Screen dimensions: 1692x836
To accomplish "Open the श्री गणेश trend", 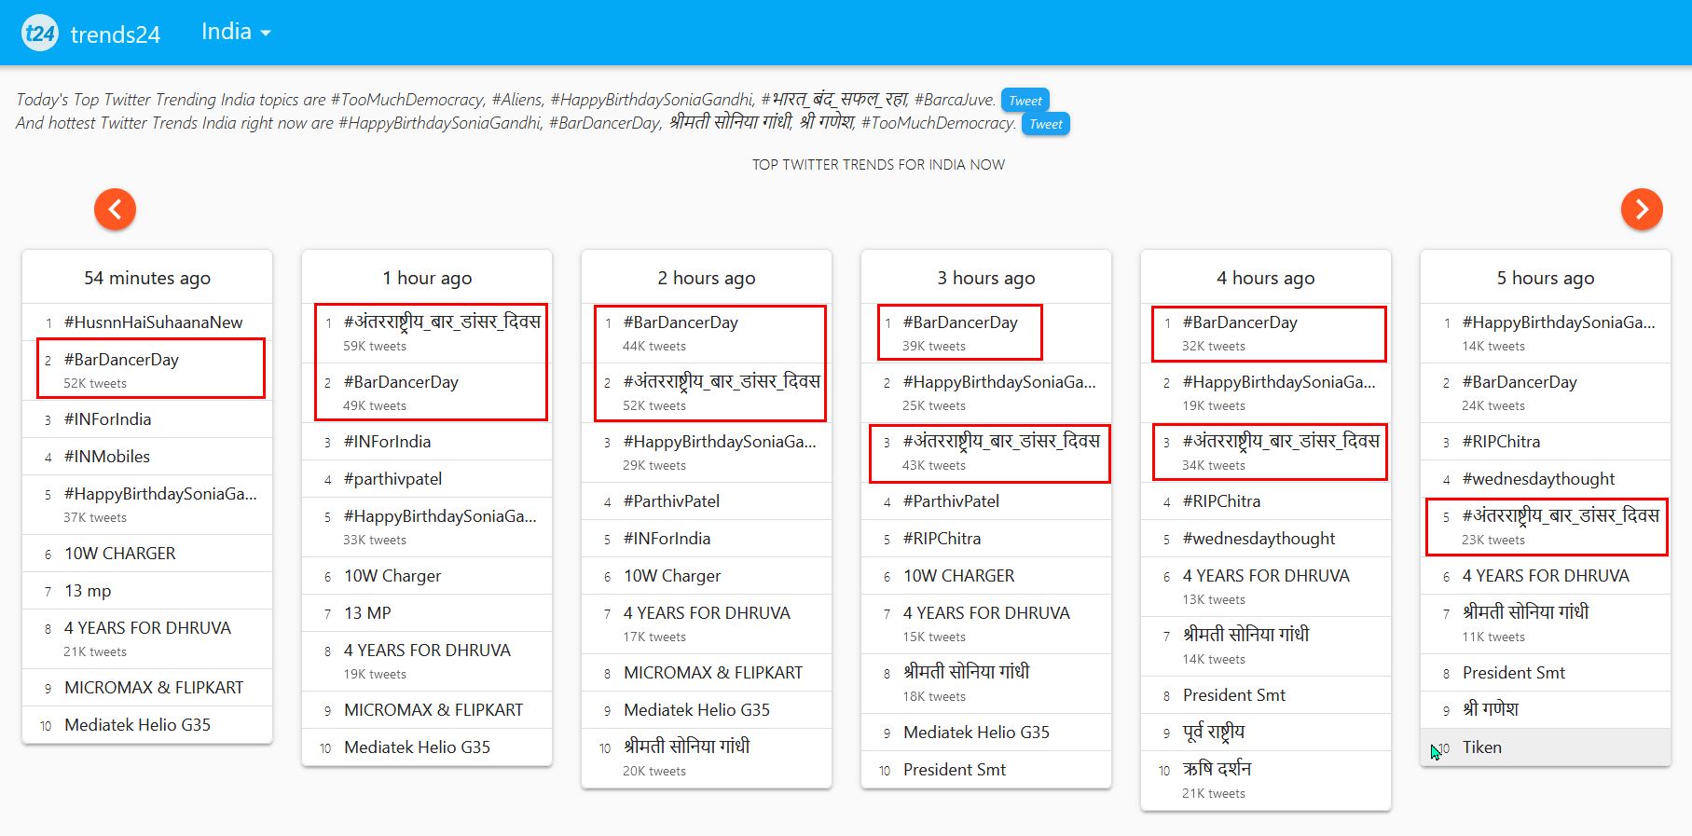I will [1491, 709].
